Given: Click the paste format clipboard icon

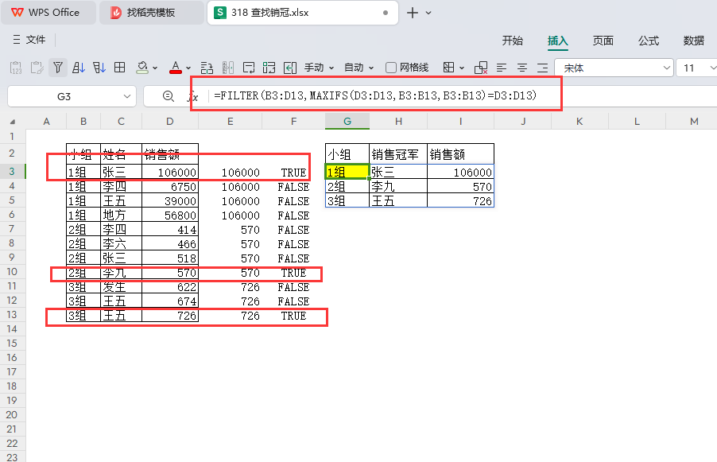Looking at the screenshot, I should (x=37, y=68).
